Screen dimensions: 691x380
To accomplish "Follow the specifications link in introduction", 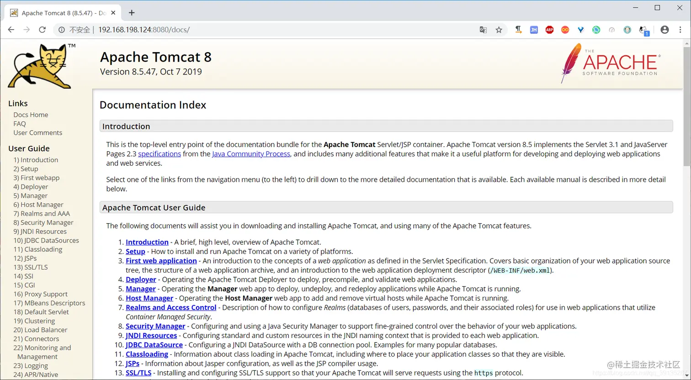I will pyautogui.click(x=159, y=154).
